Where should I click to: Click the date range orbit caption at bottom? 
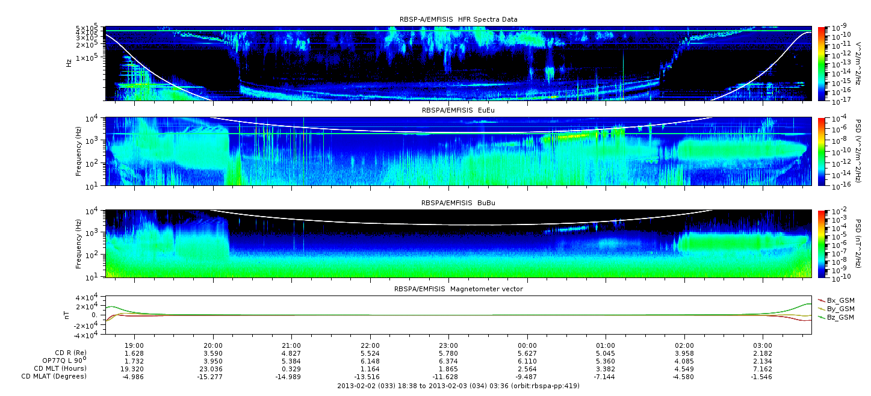(x=458, y=386)
